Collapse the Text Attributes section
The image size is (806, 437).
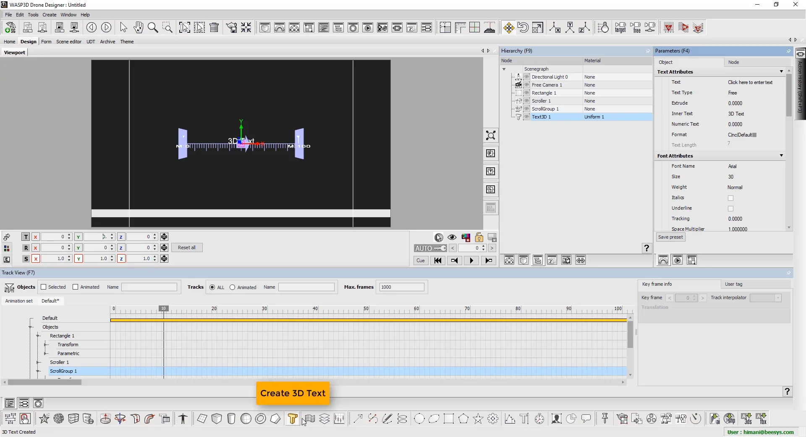(781, 71)
